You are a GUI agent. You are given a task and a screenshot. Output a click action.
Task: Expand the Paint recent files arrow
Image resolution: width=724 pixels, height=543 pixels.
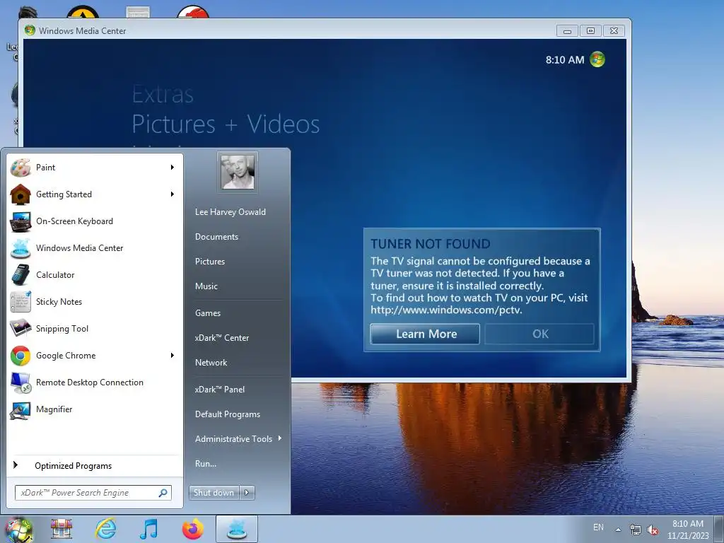[173, 167]
